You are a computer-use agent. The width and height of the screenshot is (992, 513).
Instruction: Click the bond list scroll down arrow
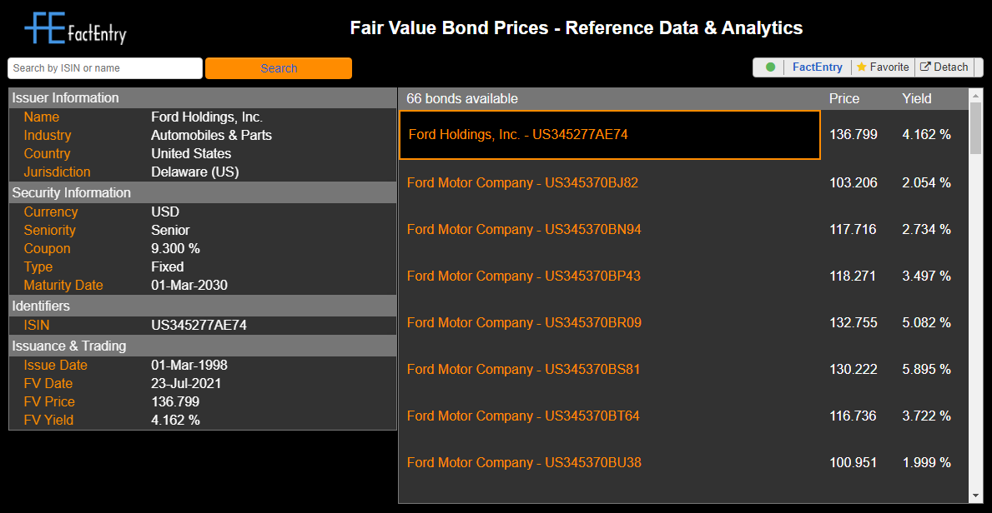click(x=975, y=496)
